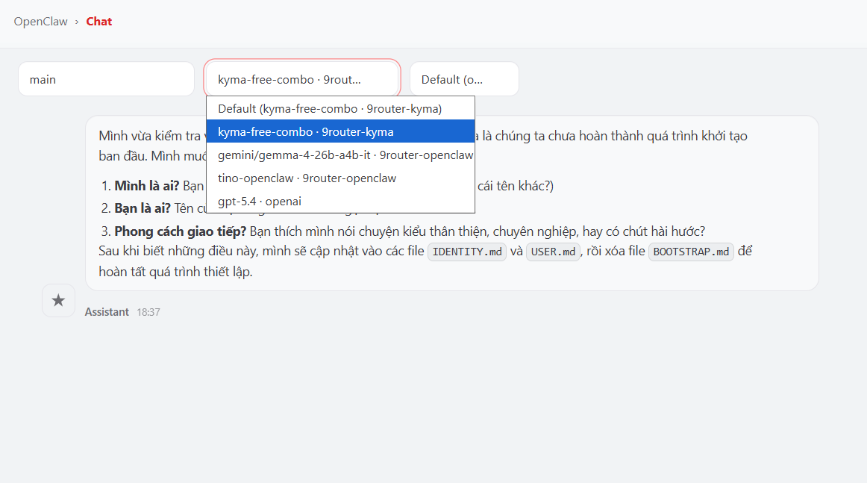
Task: Click the bold 'Mình là ai?' question
Action: tap(147, 186)
